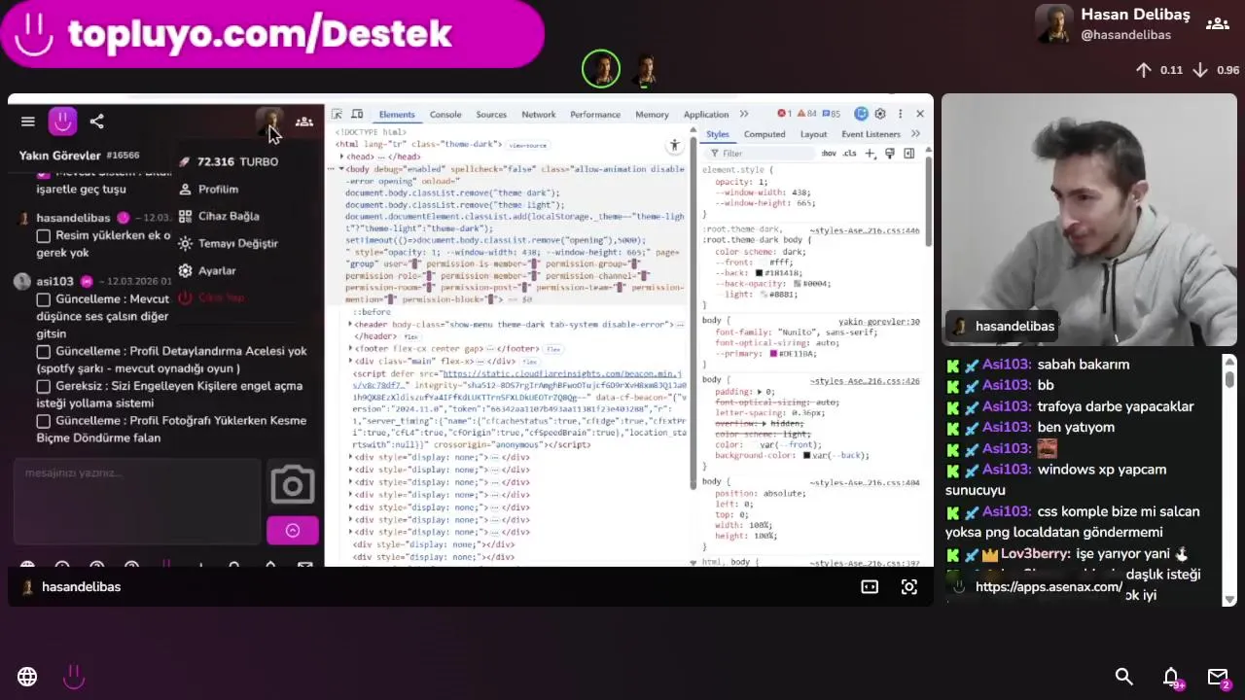Image resolution: width=1245 pixels, height=700 pixels.
Task: Click the globe icon at bottom left
Action: 27,677
